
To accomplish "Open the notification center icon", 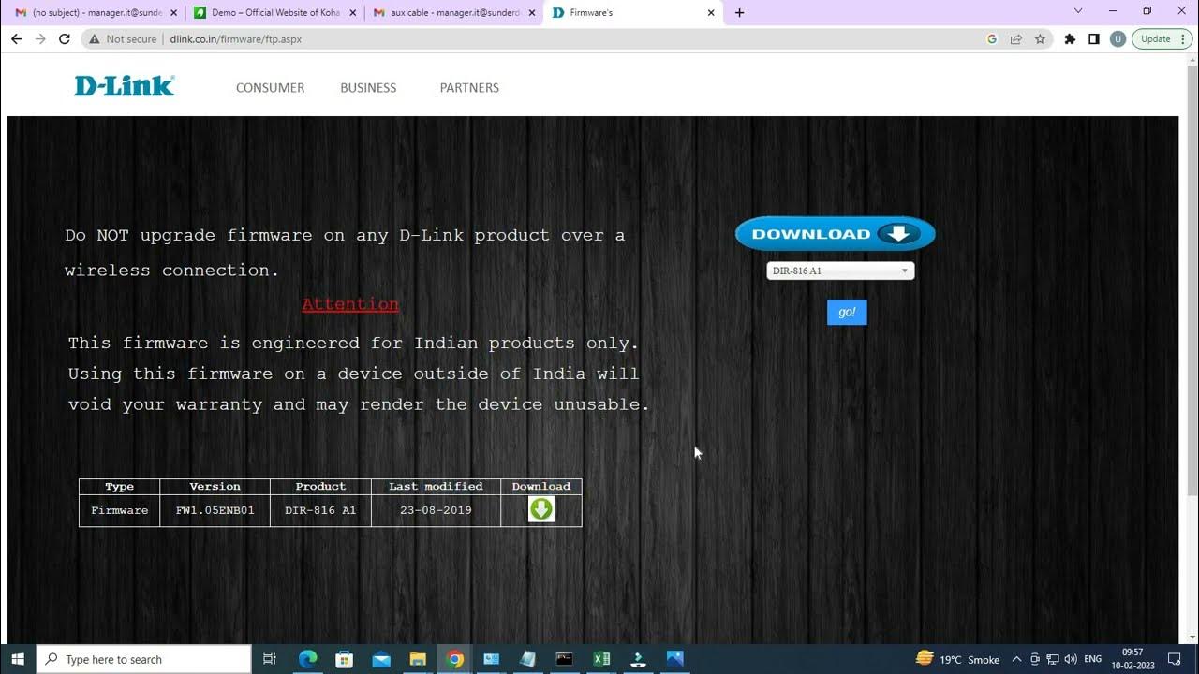I will click(1175, 659).
